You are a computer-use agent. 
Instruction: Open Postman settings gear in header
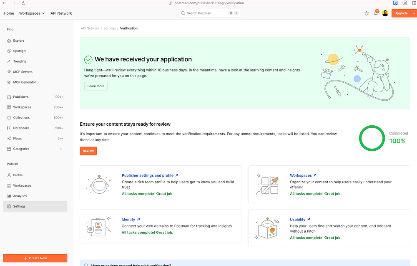point(367,13)
